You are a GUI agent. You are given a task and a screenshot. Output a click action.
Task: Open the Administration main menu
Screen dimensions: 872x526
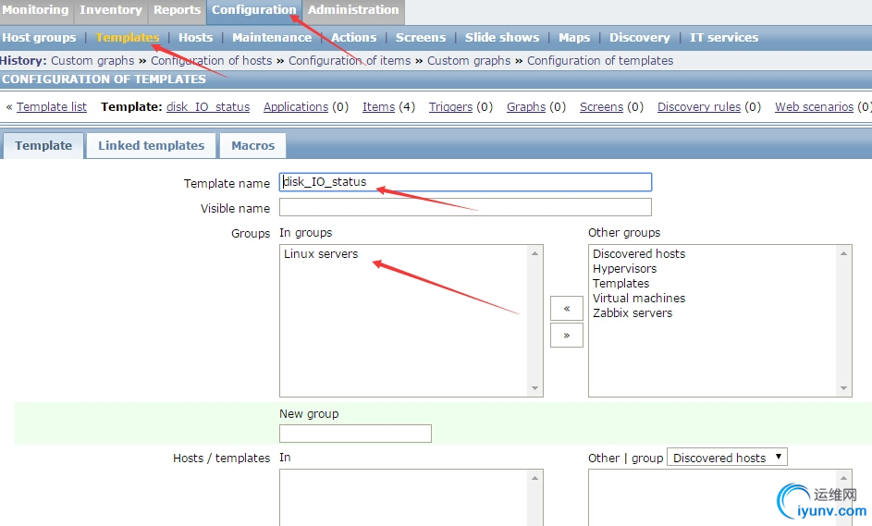pos(353,10)
